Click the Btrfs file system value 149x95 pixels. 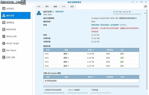pyautogui.click(x=93, y=21)
